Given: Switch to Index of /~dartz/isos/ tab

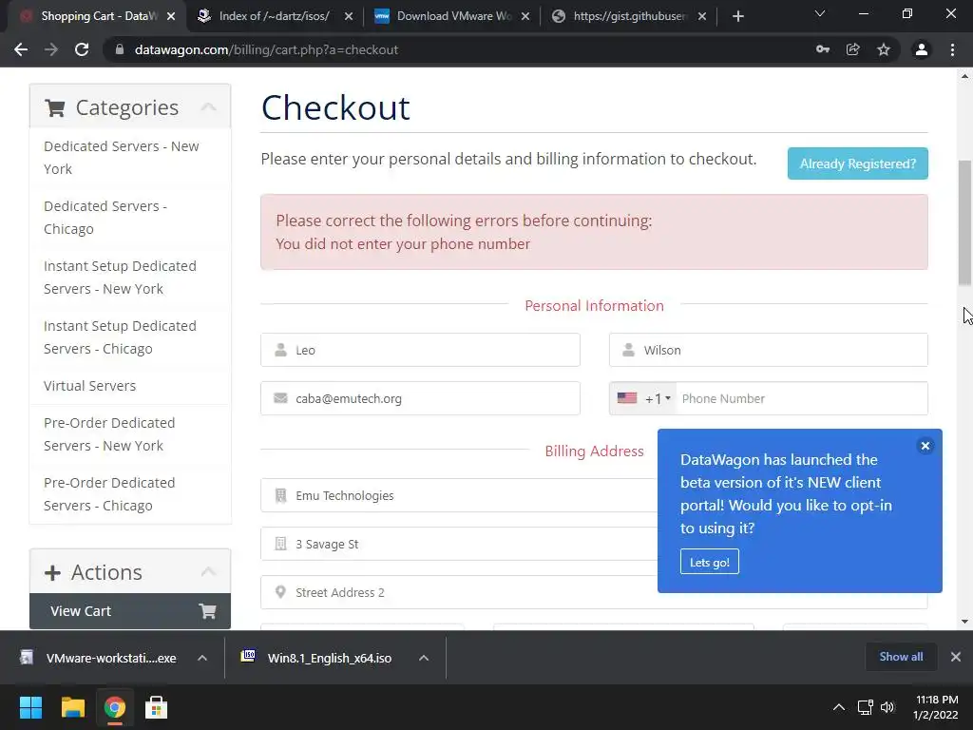Looking at the screenshot, I should [x=274, y=16].
